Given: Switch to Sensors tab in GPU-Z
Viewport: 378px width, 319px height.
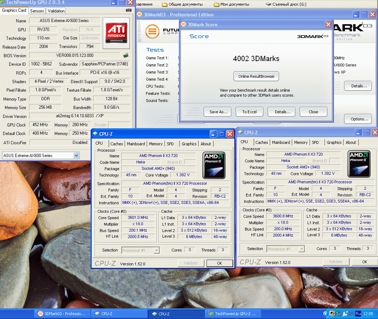Looking at the screenshot, I should pyautogui.click(x=37, y=11).
